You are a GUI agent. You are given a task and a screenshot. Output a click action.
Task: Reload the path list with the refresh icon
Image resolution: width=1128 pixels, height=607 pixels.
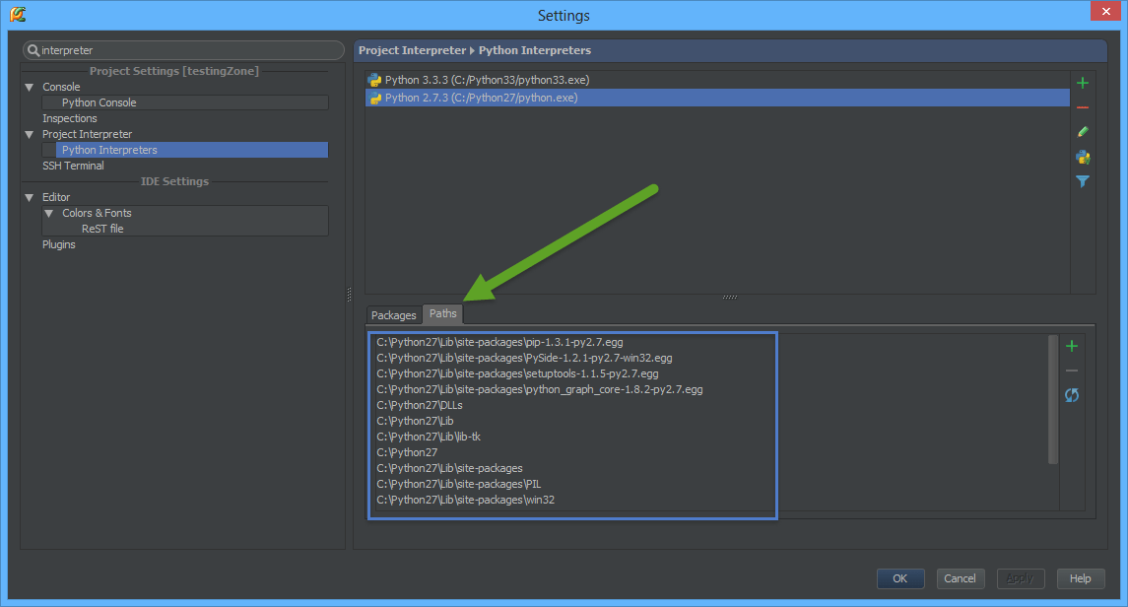tap(1072, 395)
